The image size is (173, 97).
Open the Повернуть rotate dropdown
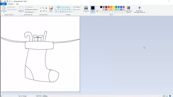30,12
